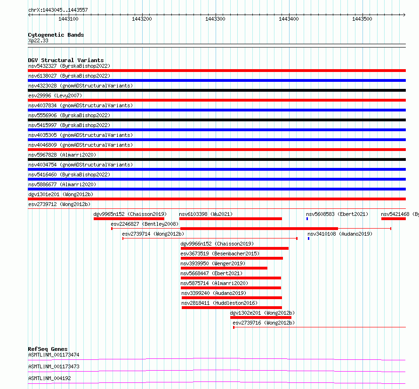Click the Xp22.33 cytogenetic band label
Viewport: 419px width, 389px height.
[38, 40]
